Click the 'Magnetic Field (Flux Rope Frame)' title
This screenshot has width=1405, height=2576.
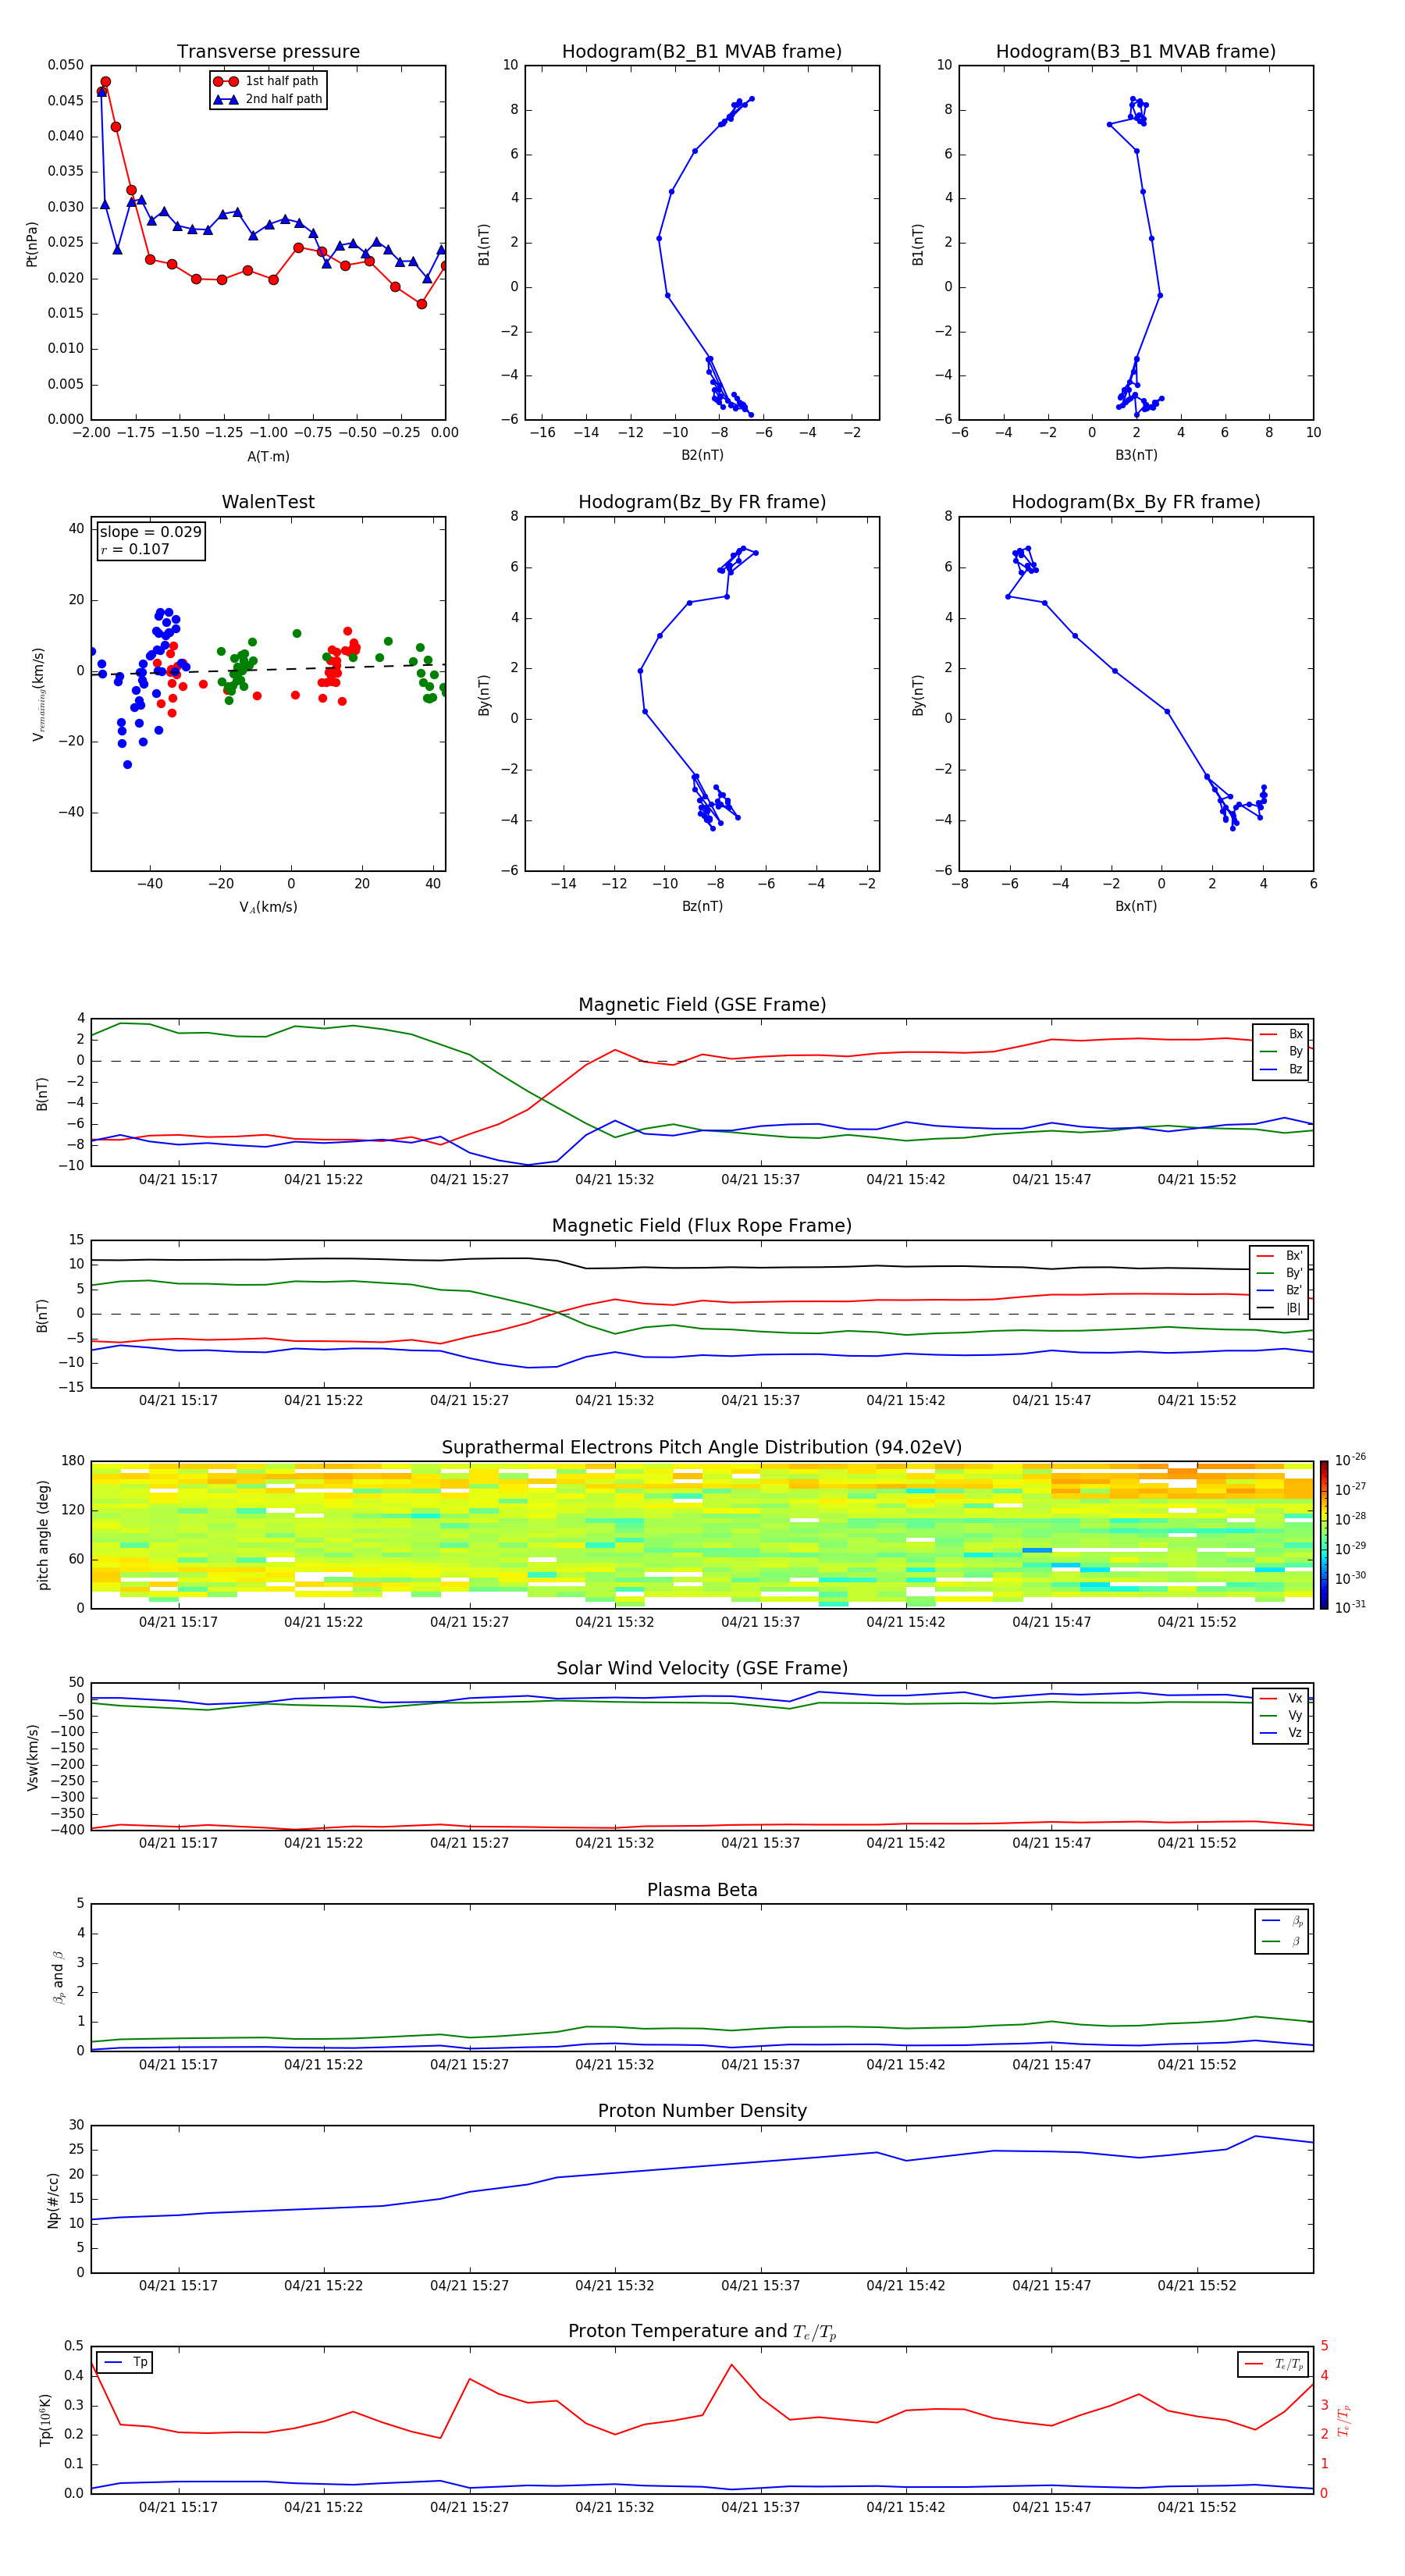(702, 1226)
